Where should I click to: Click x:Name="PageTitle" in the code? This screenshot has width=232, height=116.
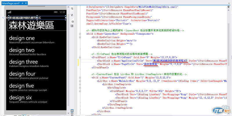tap(123, 64)
